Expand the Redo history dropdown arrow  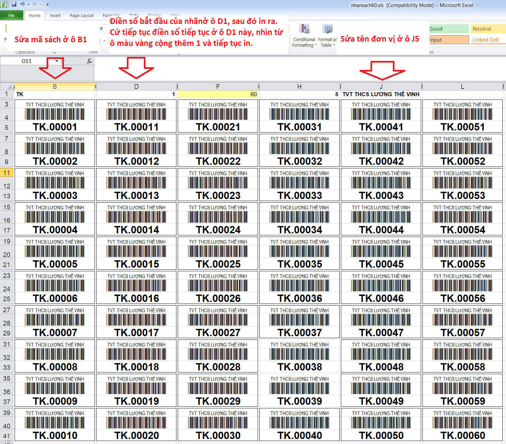pos(41,5)
